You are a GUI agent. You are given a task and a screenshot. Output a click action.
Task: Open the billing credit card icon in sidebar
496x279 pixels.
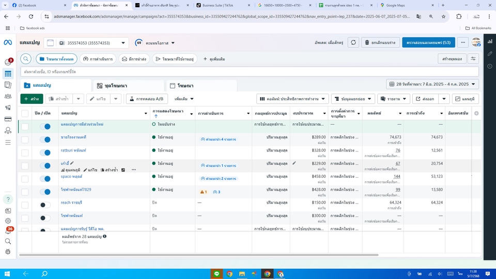tap(8, 119)
